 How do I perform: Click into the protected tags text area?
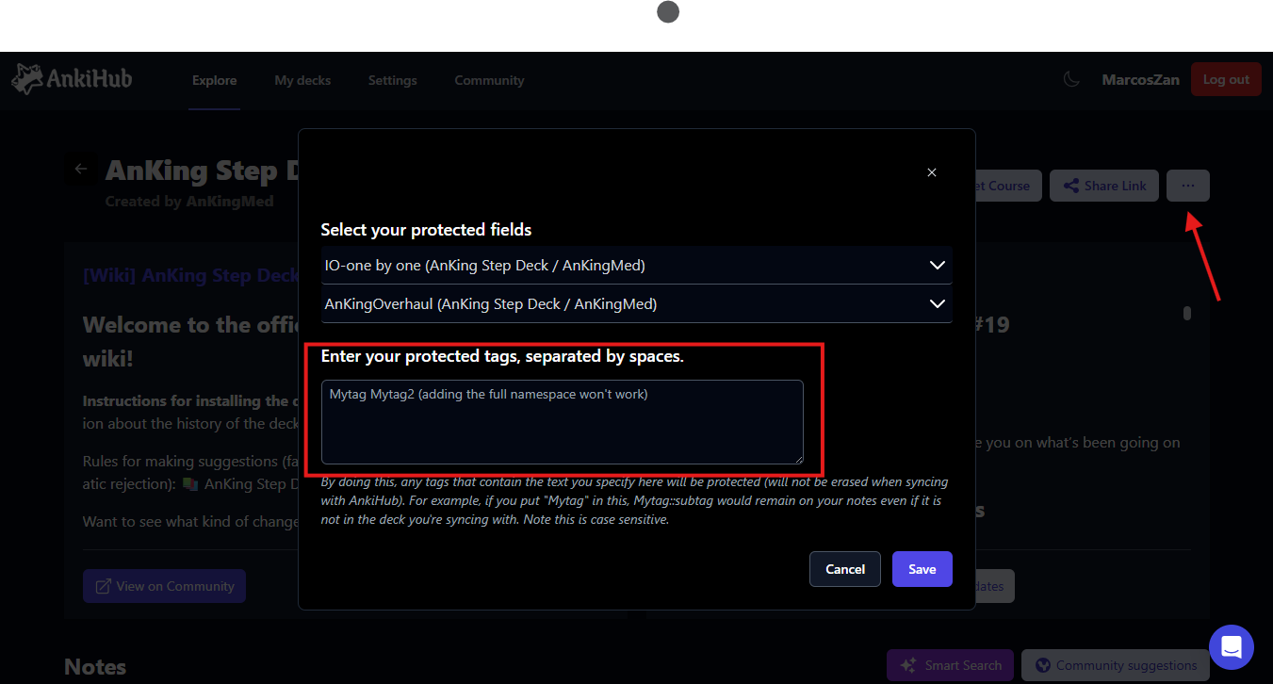pos(562,422)
